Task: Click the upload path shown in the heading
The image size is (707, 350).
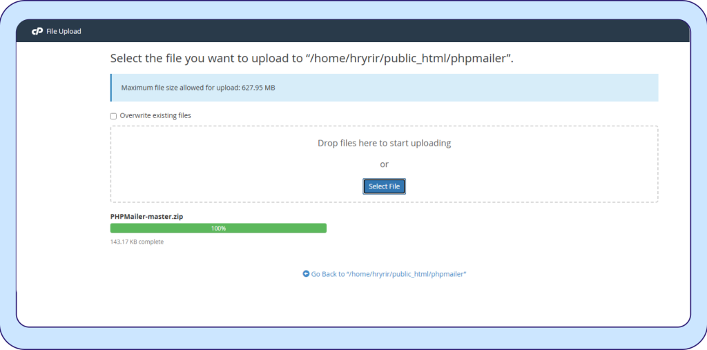Action: (411, 59)
